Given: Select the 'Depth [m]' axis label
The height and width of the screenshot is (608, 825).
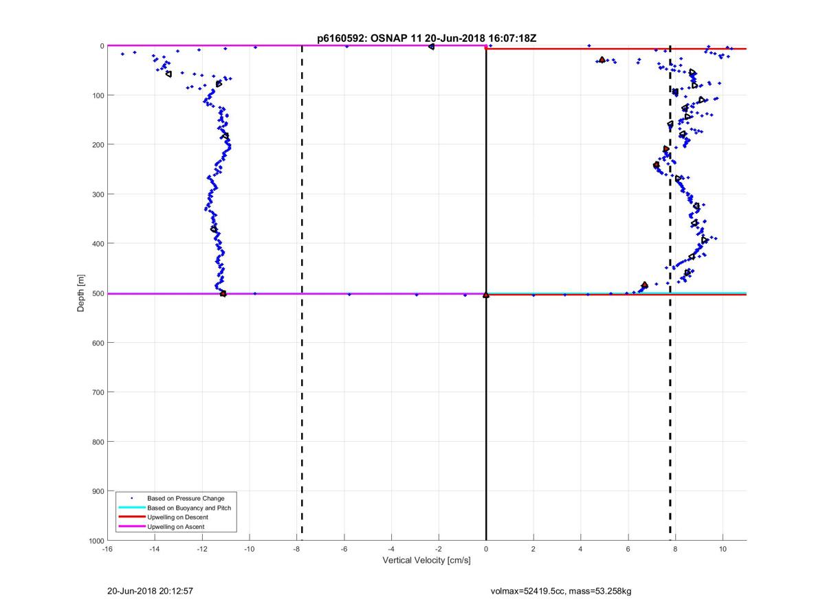Looking at the screenshot, I should click(81, 293).
